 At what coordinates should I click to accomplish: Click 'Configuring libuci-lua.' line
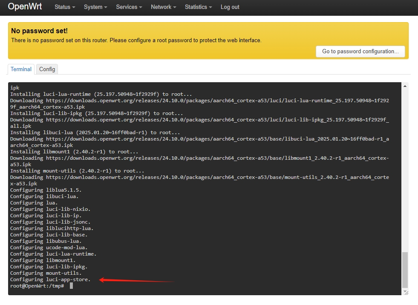[44, 196]
